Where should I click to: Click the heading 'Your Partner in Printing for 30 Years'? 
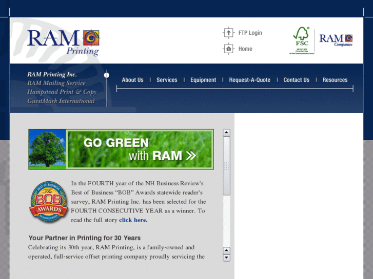click(85, 238)
